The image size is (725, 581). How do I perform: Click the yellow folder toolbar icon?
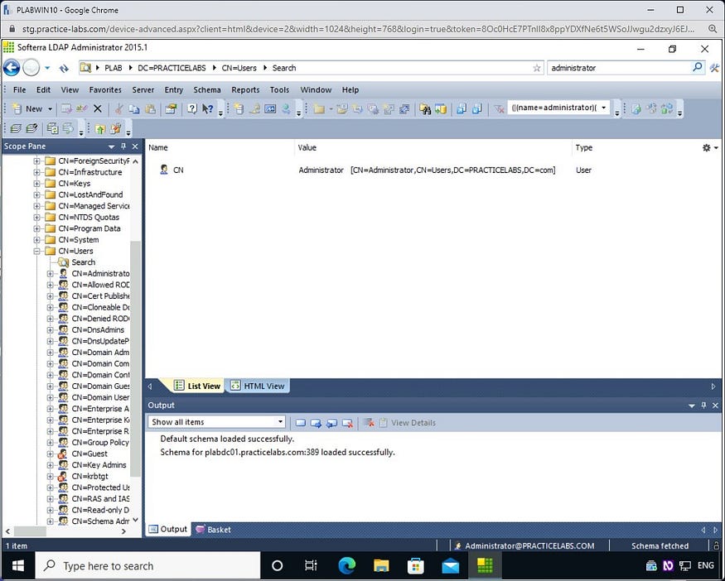coord(319,109)
